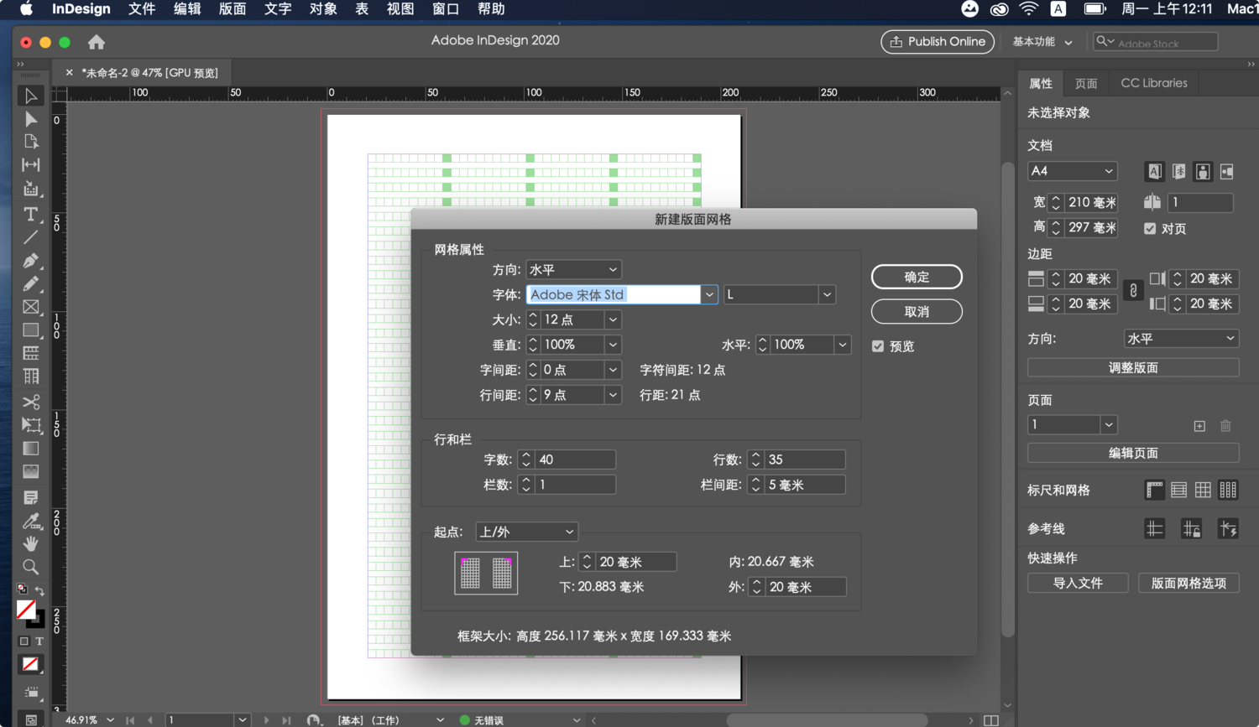This screenshot has height=727, width=1259.
Task: Select the Gap tool
Action: click(31, 165)
